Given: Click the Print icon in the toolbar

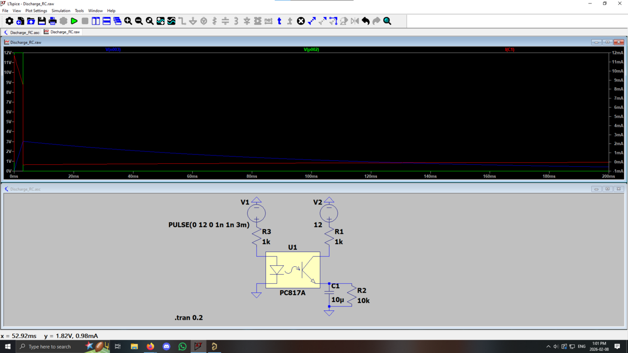Looking at the screenshot, I should pyautogui.click(x=52, y=21).
